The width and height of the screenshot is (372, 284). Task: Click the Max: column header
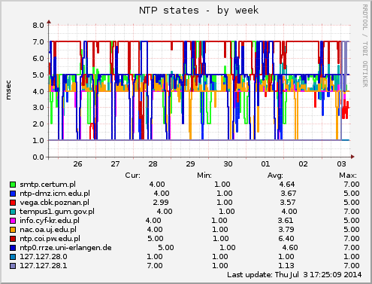pos(348,176)
